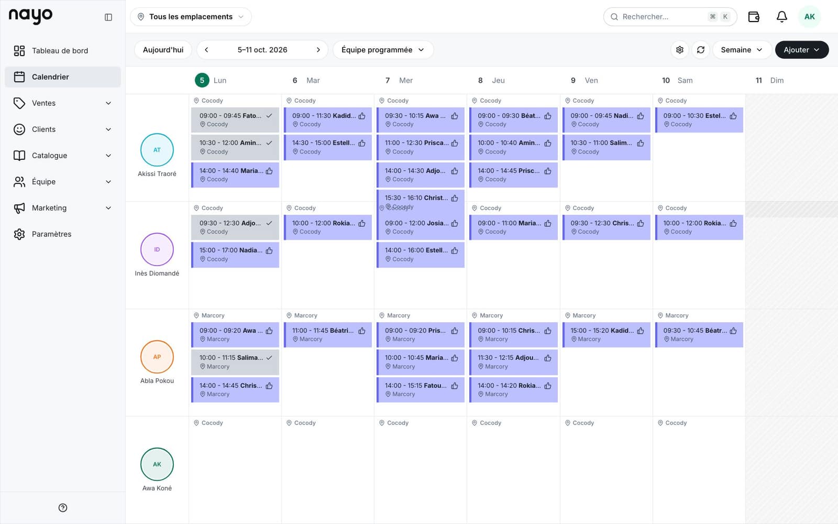Open Akissi Traoré's AT avatar

coord(157,150)
